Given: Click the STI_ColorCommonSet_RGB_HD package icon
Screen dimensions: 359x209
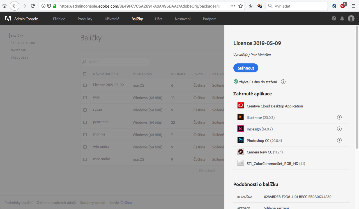Looking at the screenshot, I should 241,163.
